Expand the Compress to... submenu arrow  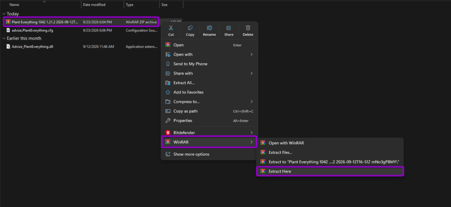[x=251, y=102]
